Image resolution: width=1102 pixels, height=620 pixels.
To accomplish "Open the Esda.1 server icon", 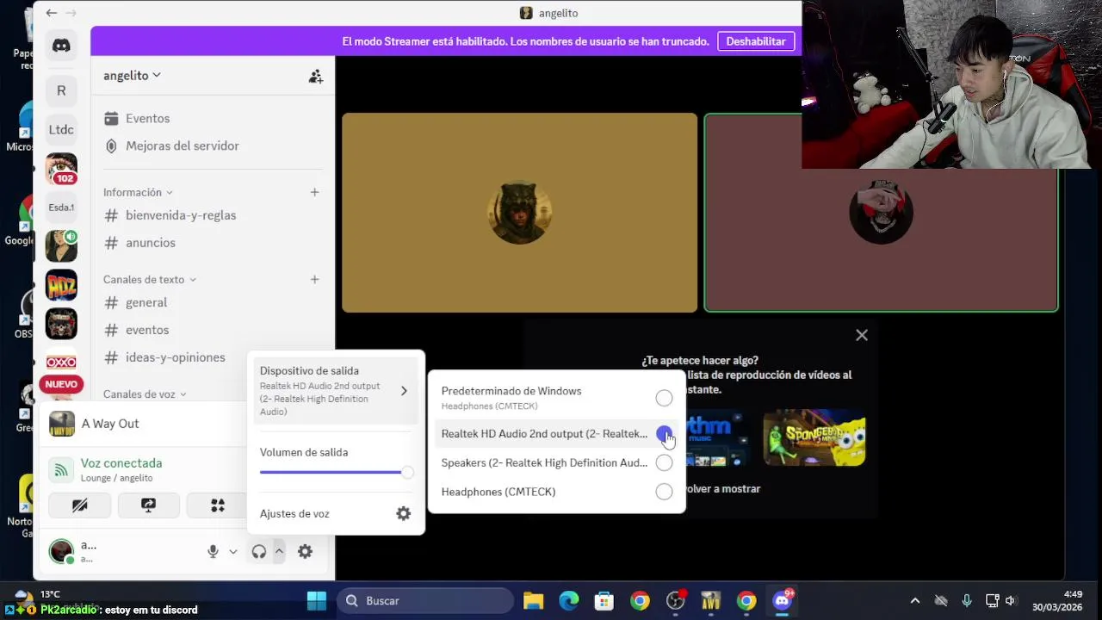I will point(61,208).
